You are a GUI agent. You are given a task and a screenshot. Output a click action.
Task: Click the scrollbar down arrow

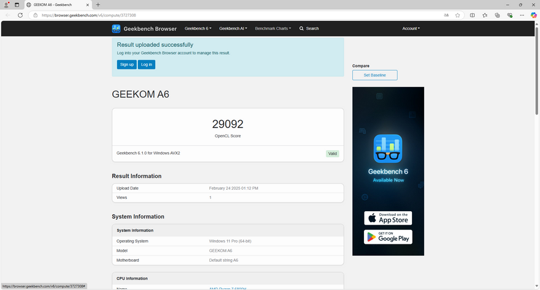(x=536, y=286)
